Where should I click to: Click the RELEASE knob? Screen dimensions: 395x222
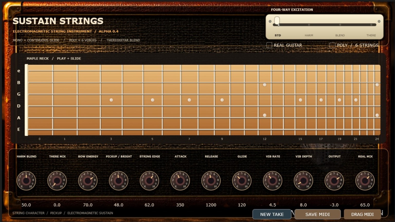tap(211, 181)
